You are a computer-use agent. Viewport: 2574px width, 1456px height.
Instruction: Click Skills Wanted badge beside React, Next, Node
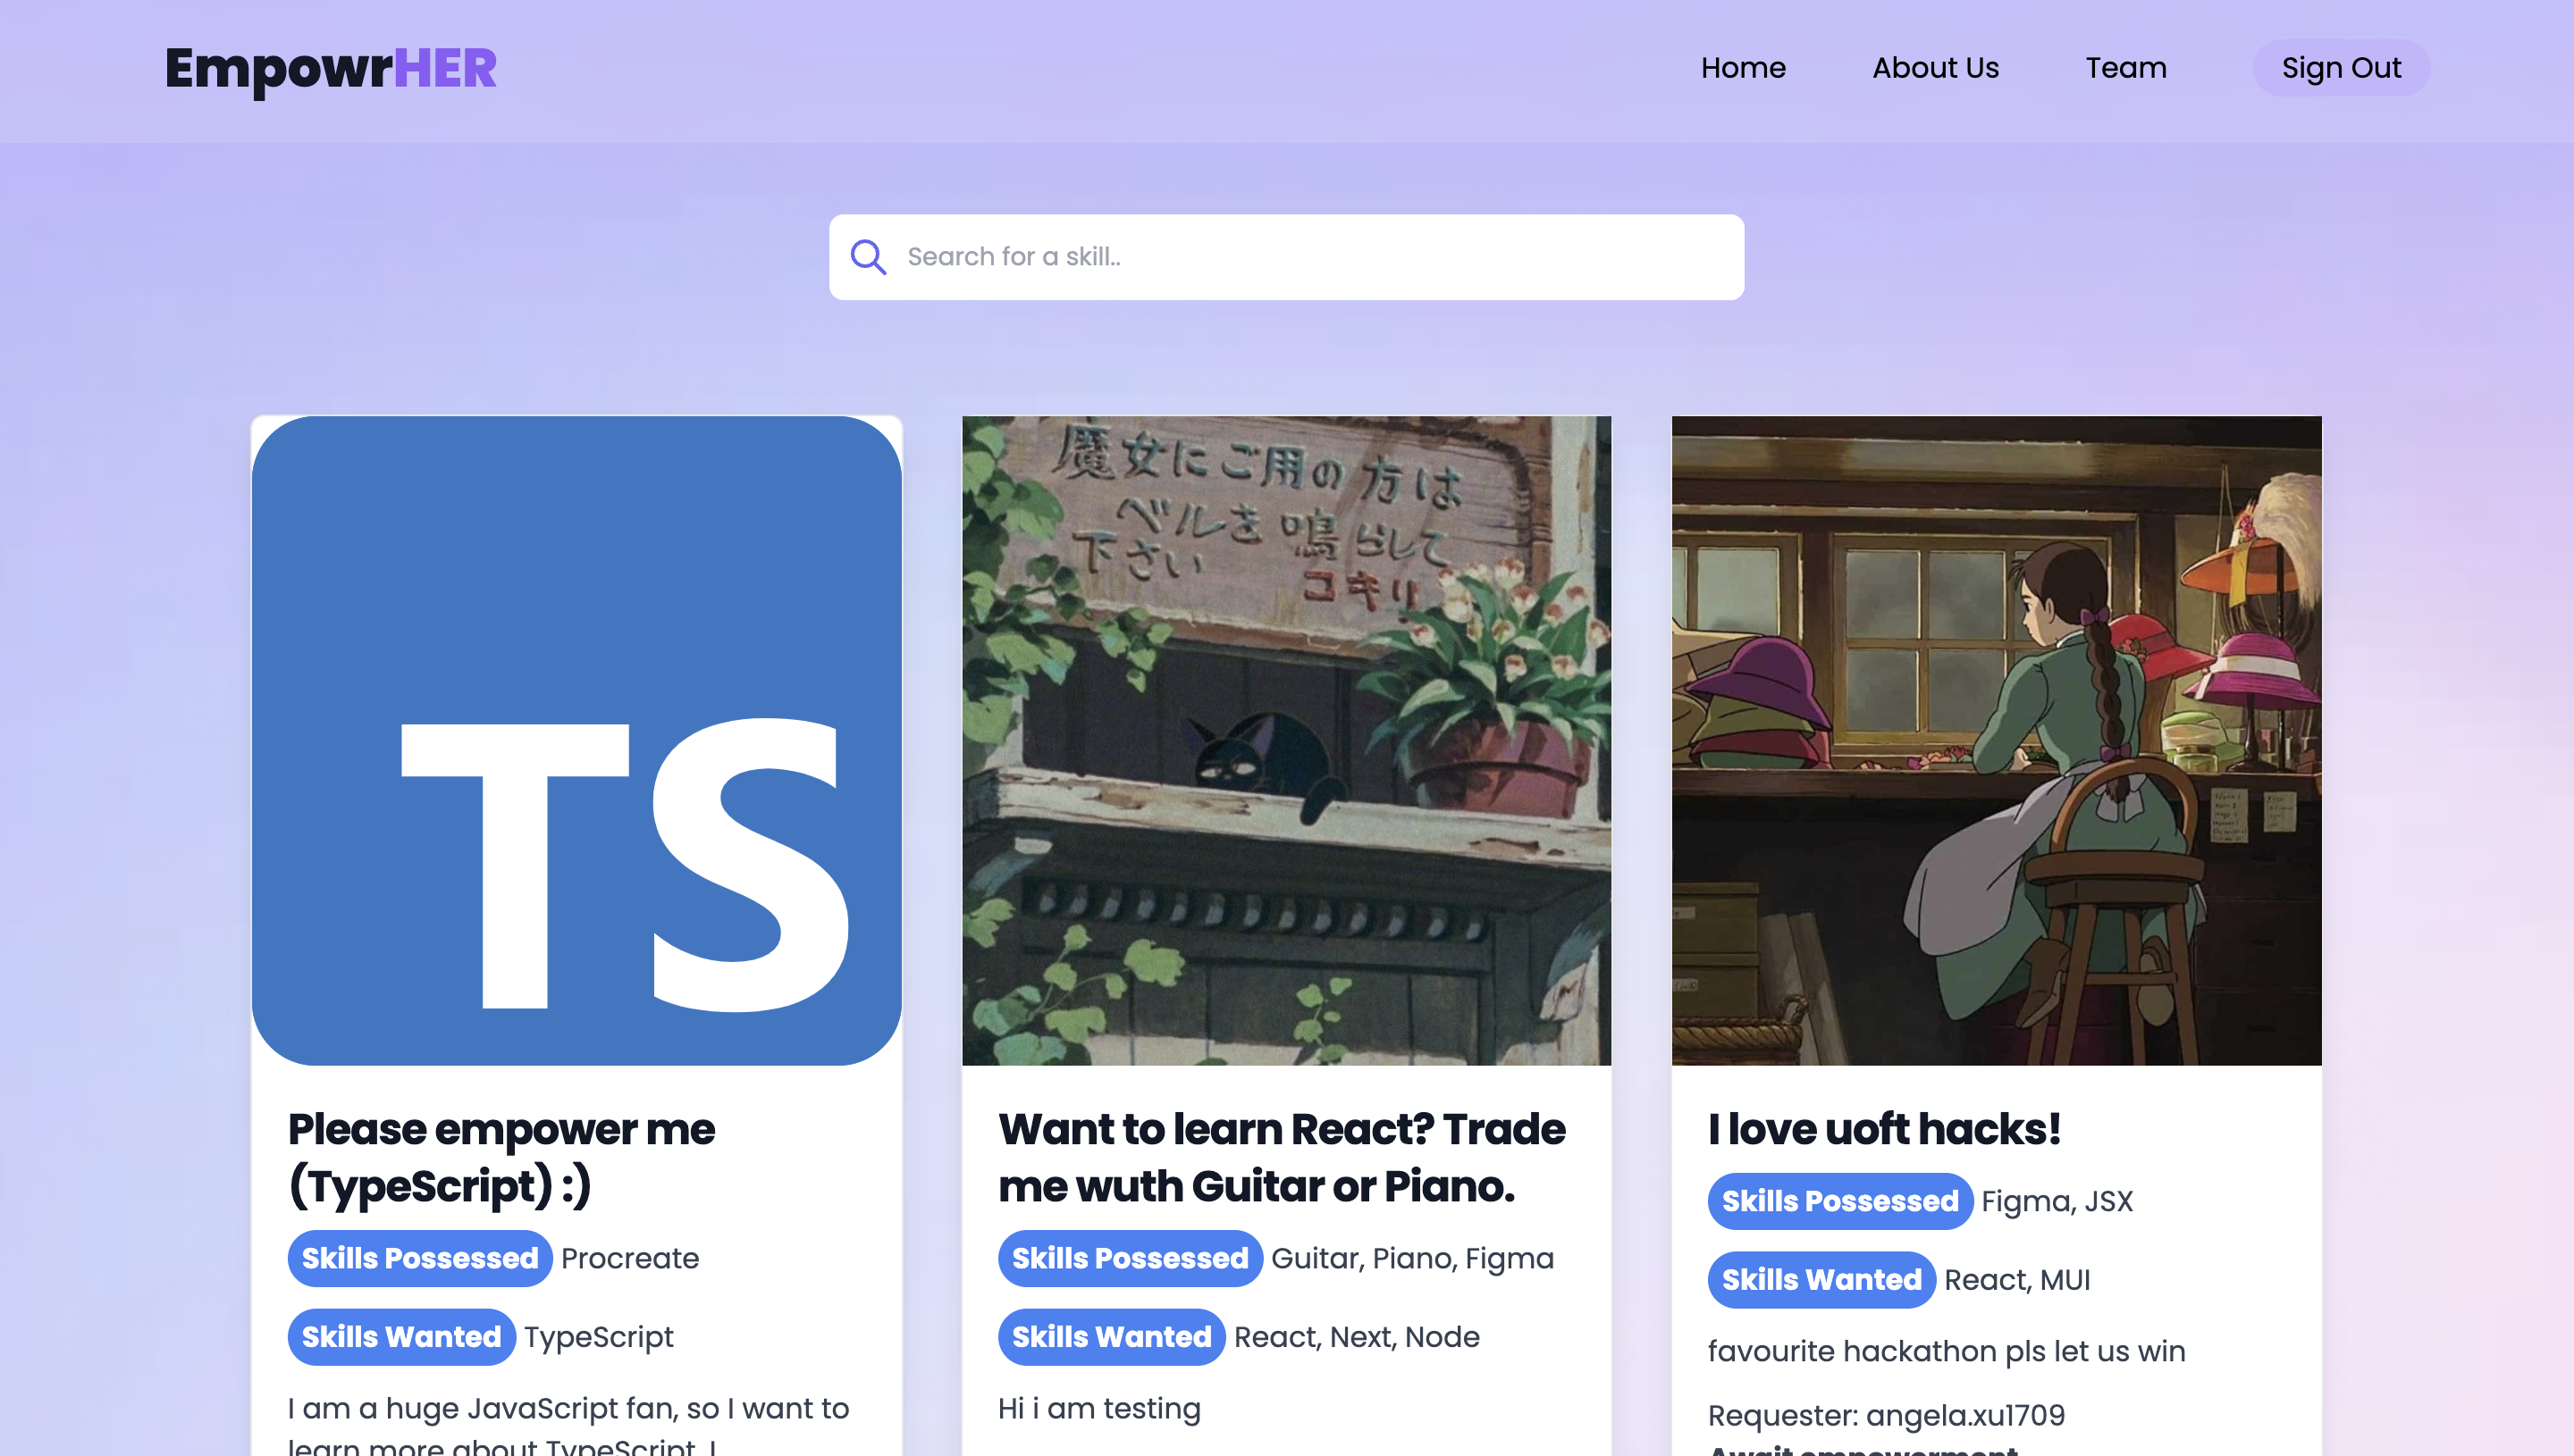click(1112, 1337)
